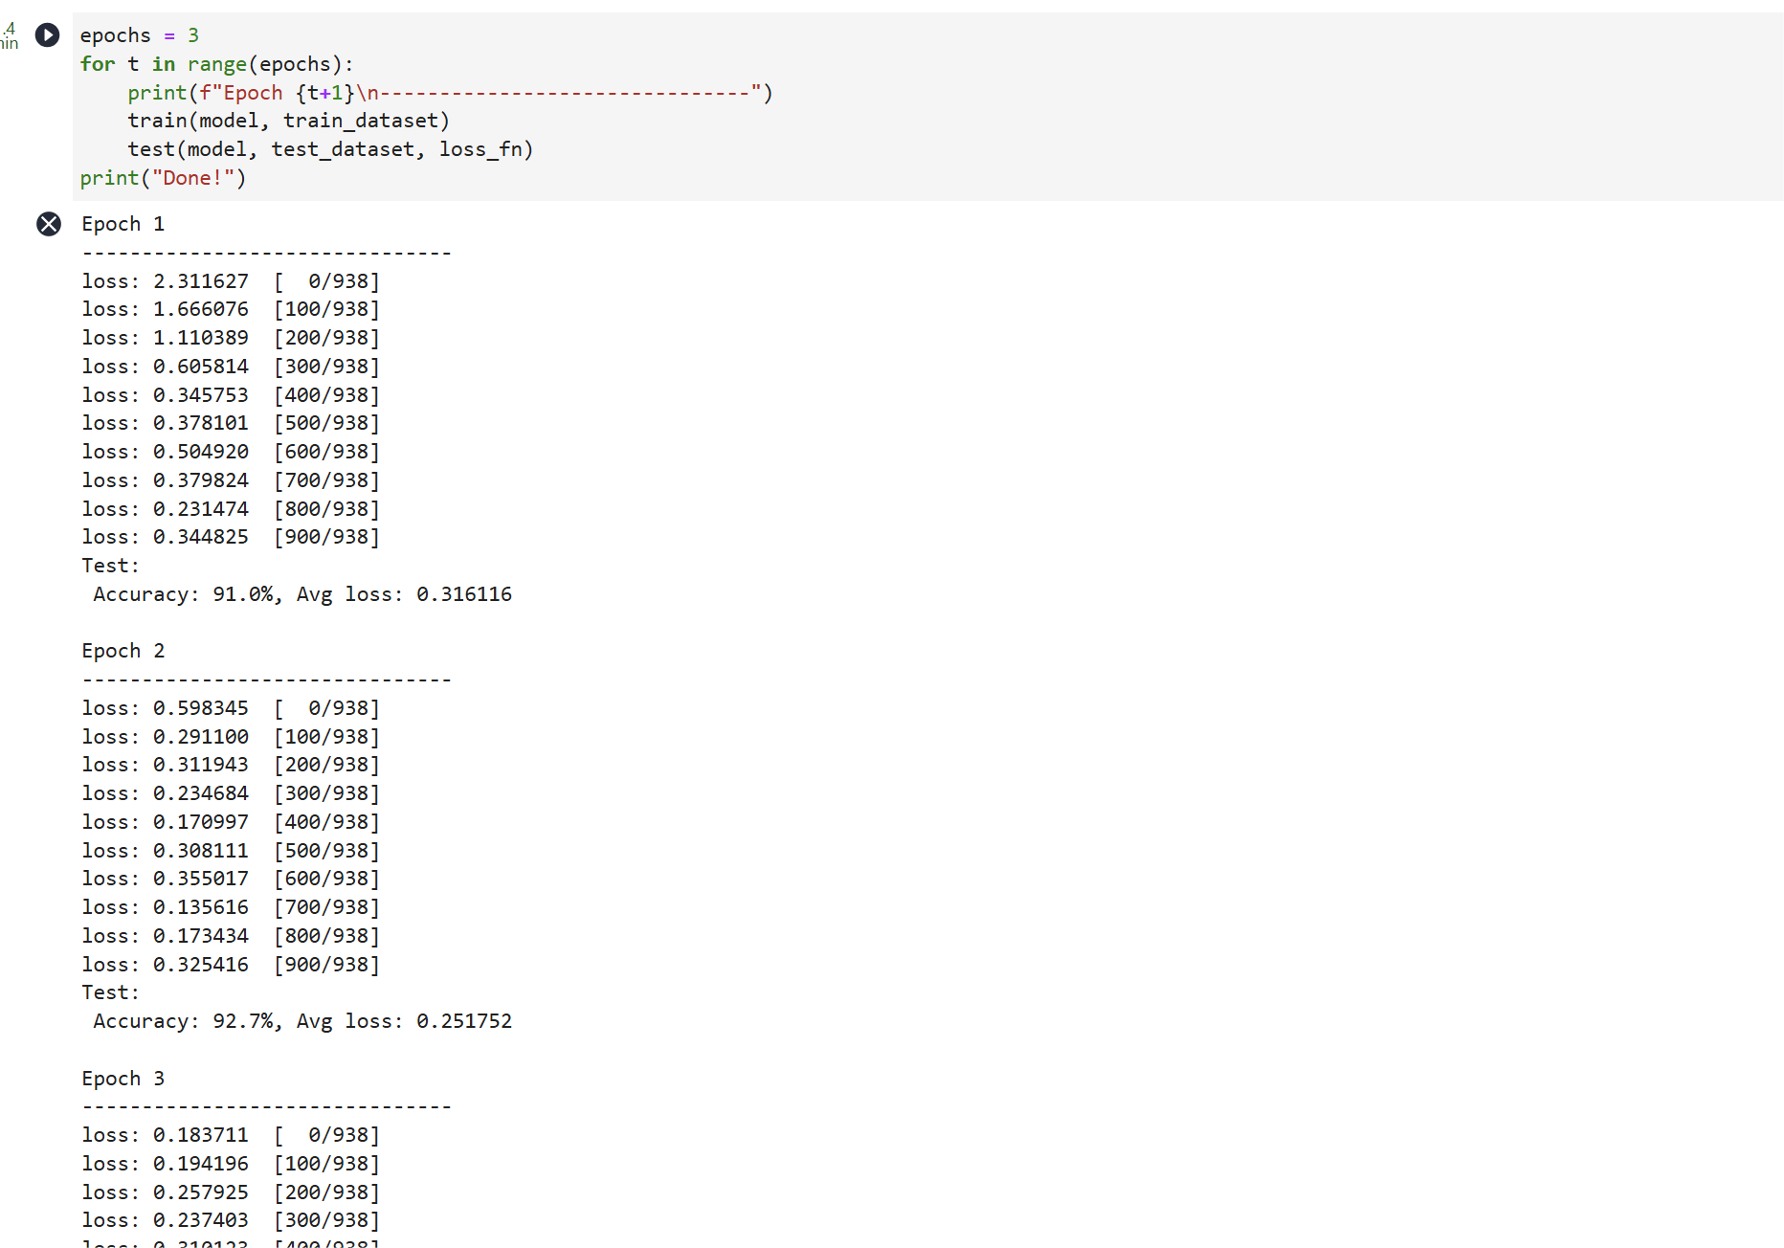1784x1248 pixels.
Task: Click the print(f"Epoch {t+1}...") code line
Action: pos(450,93)
